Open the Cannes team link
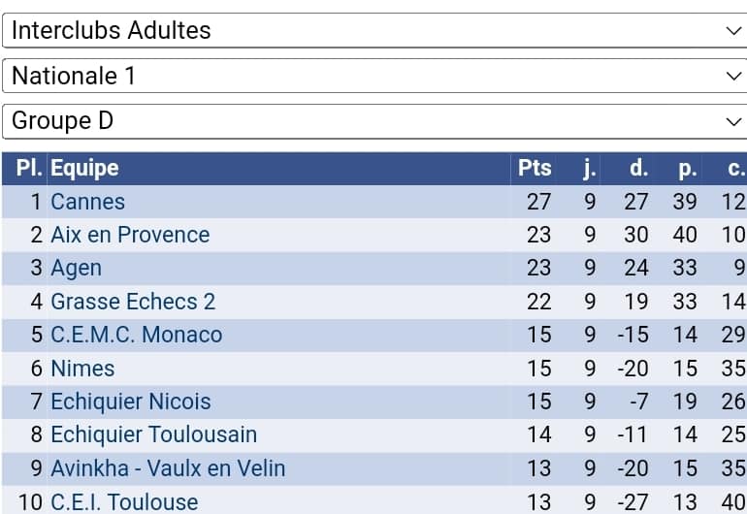 (88, 202)
